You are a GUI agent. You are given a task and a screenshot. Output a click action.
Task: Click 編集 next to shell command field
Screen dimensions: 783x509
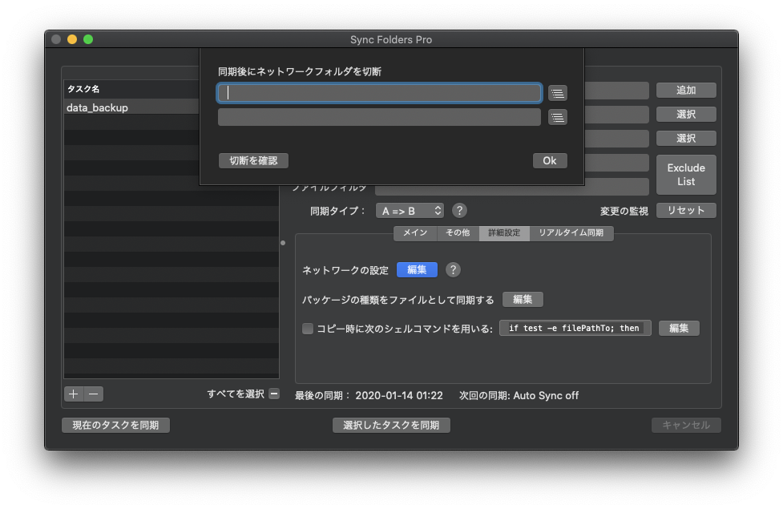(679, 328)
